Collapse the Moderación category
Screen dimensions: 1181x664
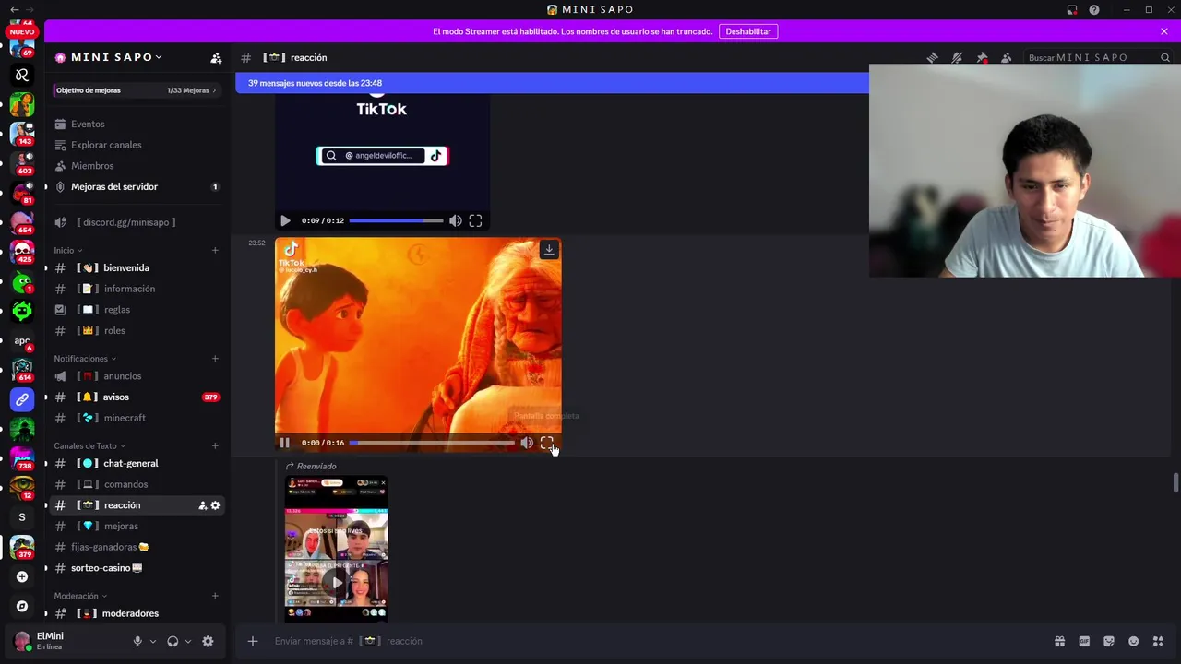coord(80,597)
